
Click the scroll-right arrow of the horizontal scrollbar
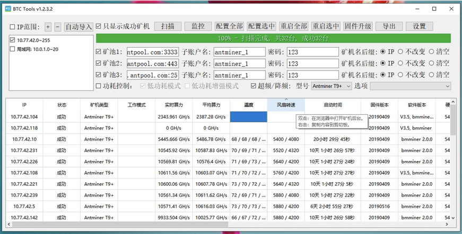pyautogui.click(x=447, y=224)
